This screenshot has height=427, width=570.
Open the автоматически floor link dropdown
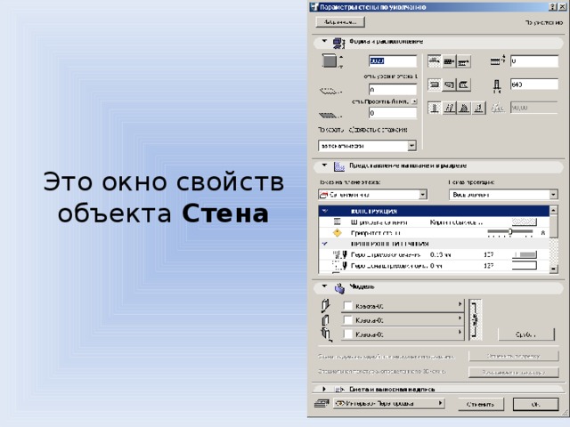click(x=367, y=146)
